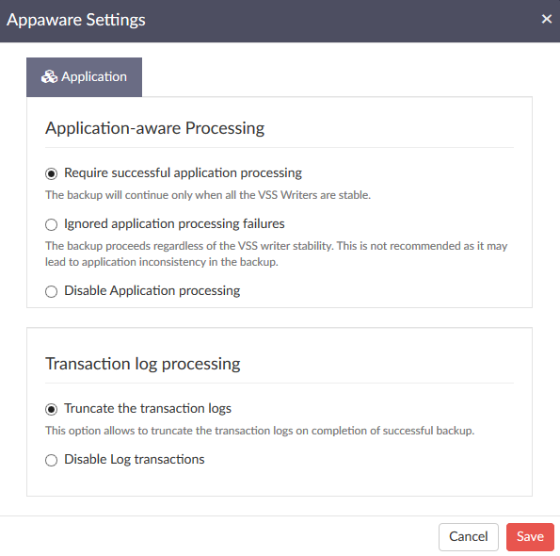Select the Disable Application processing radio button
The image size is (560, 556).
tap(51, 291)
